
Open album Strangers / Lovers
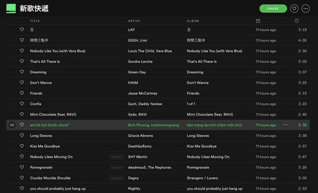tap(202, 178)
